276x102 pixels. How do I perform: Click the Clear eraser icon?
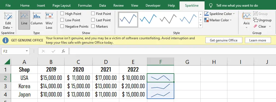[255, 27]
